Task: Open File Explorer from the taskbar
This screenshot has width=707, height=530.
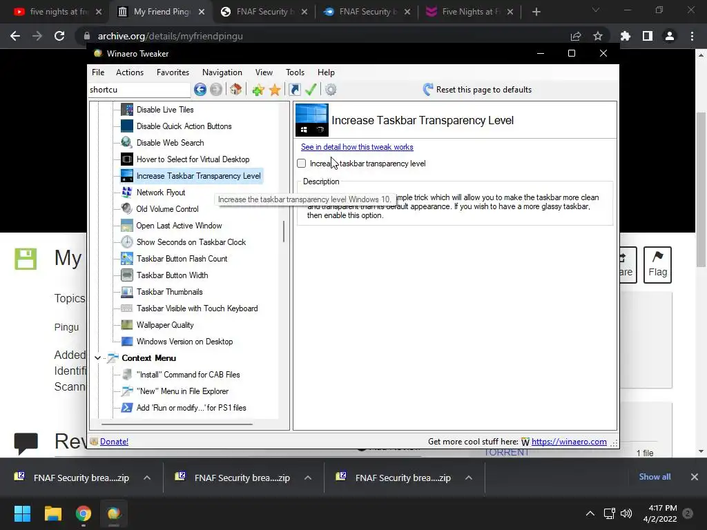Action: click(x=52, y=513)
